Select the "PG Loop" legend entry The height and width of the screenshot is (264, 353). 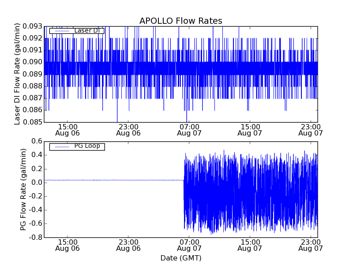(77, 147)
